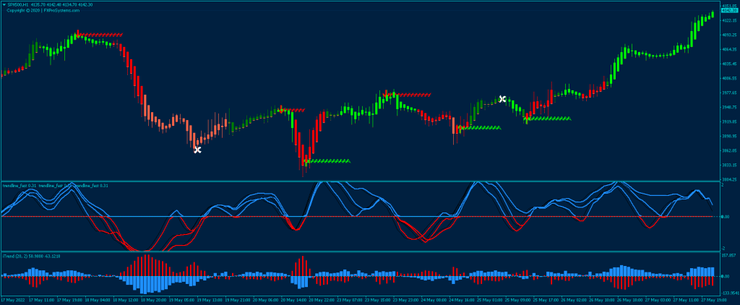Viewport: 740px width, 305px height.
Task: Click the 4064.35 level on price scale
Action: (x=728, y=49)
